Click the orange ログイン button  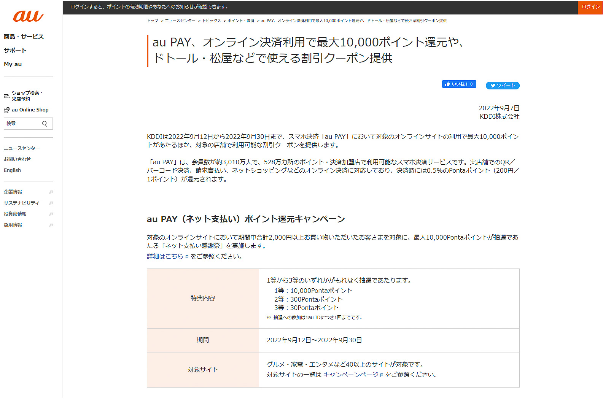click(x=590, y=7)
